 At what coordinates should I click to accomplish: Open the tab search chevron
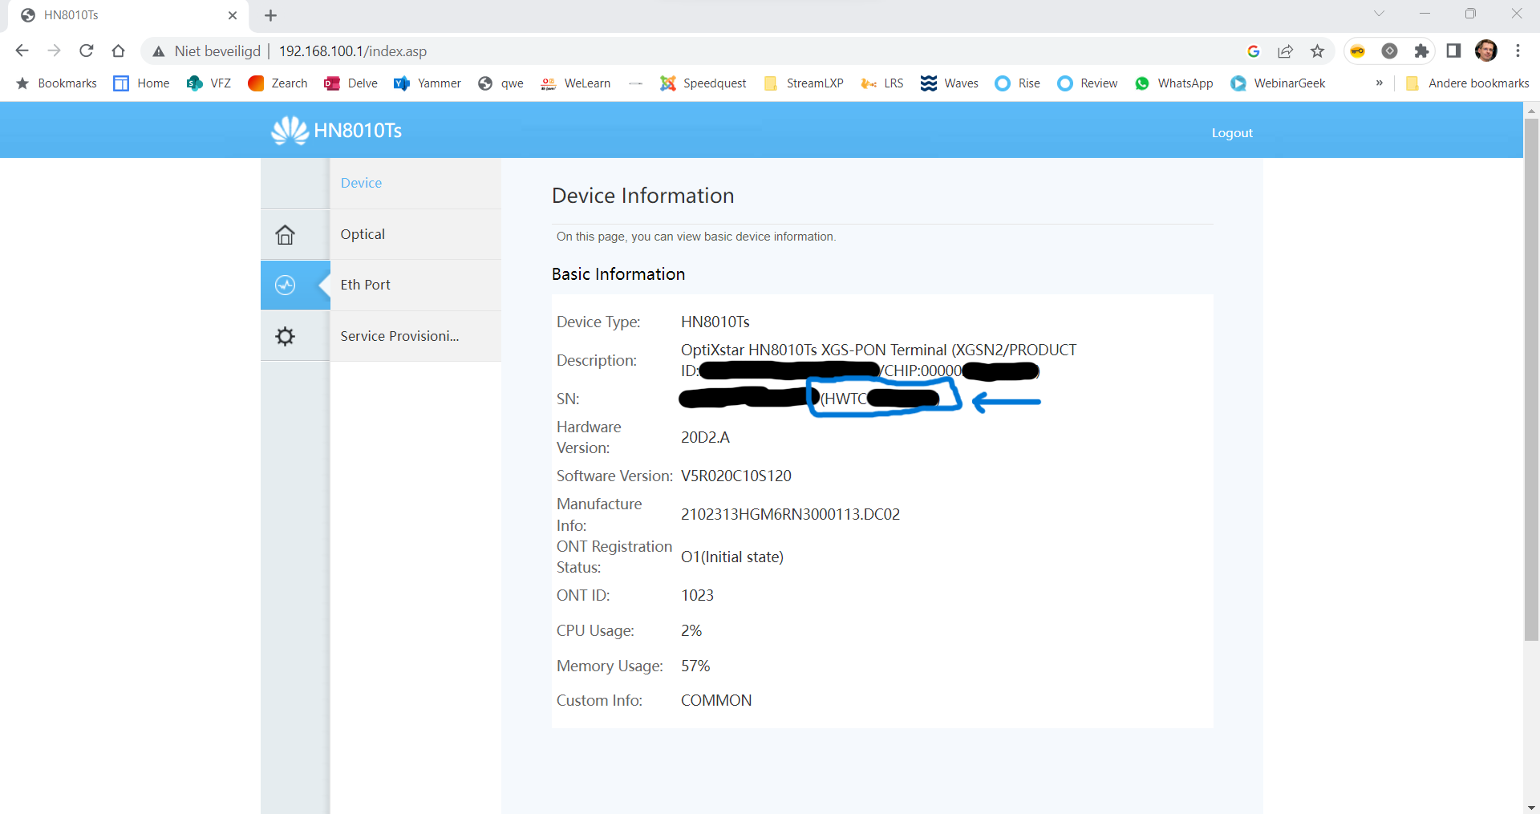pos(1379,14)
